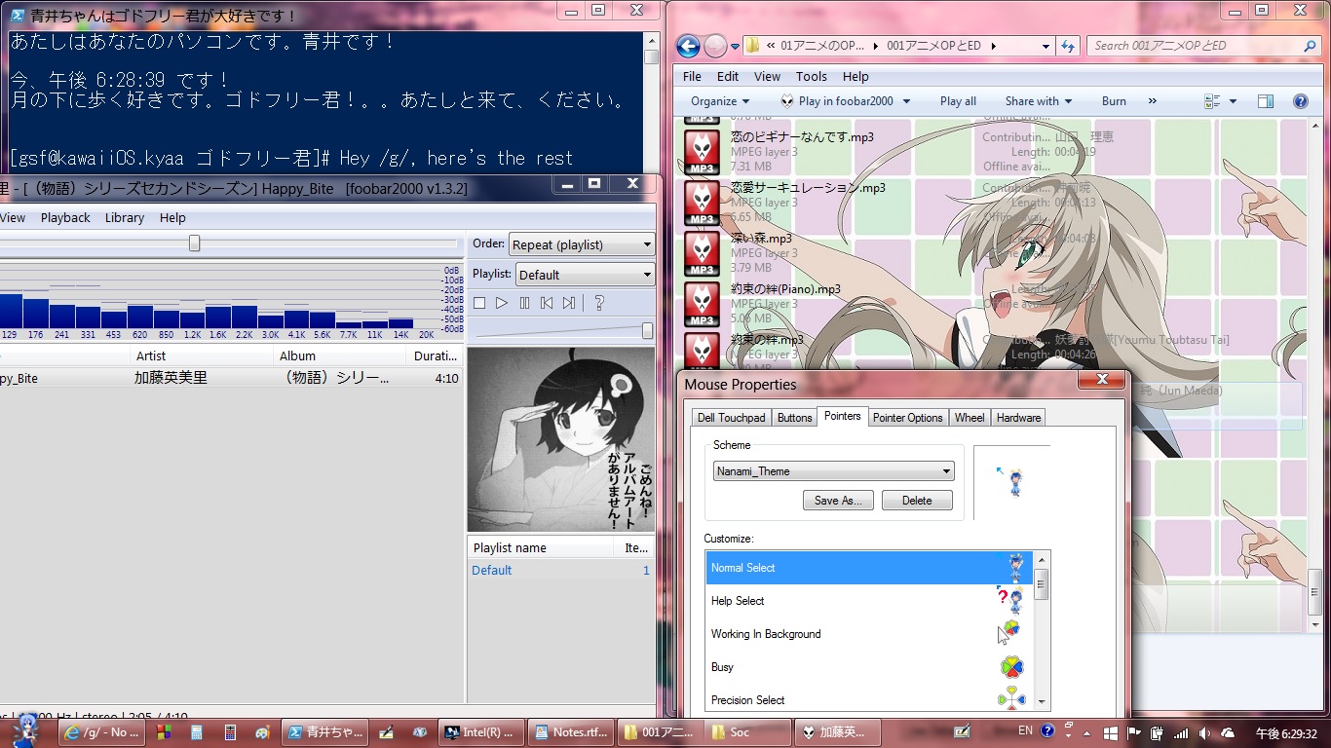Go to previous track in foobar2000
Image resolution: width=1331 pixels, height=748 pixels.
coord(547,304)
